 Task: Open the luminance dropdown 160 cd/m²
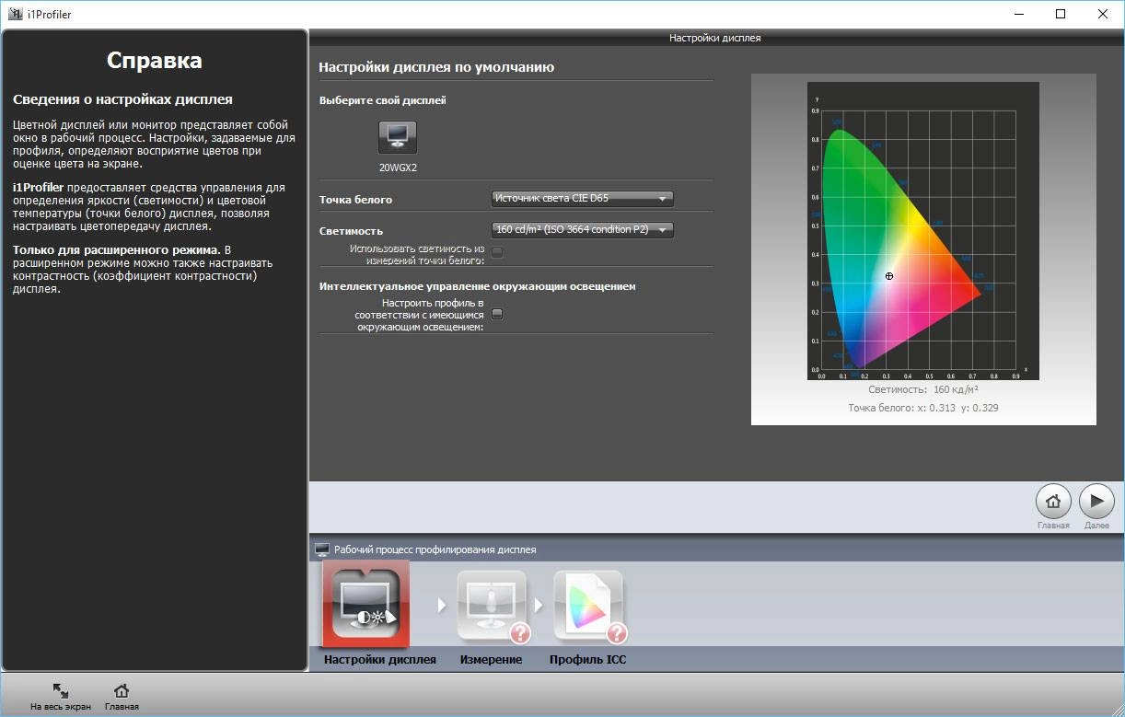[583, 229]
